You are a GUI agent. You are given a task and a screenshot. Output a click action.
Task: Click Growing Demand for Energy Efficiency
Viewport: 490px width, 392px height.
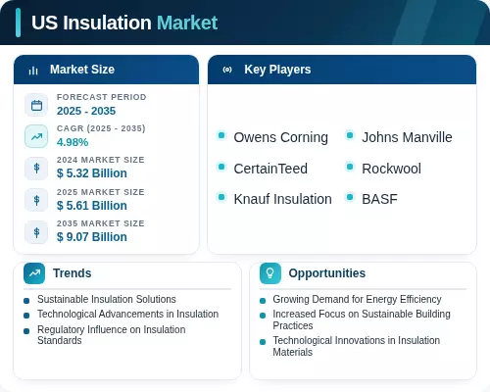tap(357, 299)
